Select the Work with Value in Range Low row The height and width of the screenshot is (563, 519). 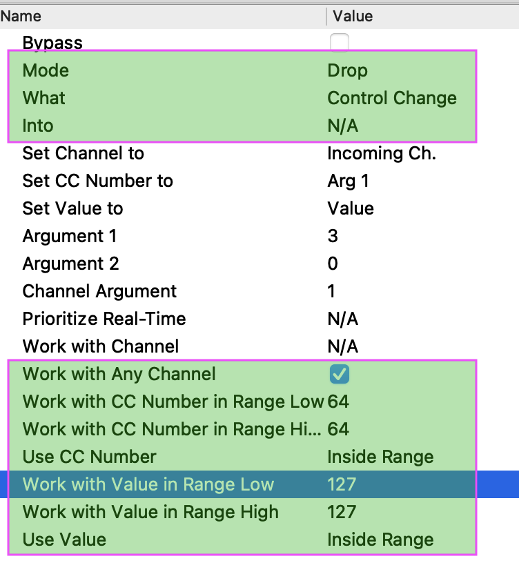pyautogui.click(x=148, y=484)
